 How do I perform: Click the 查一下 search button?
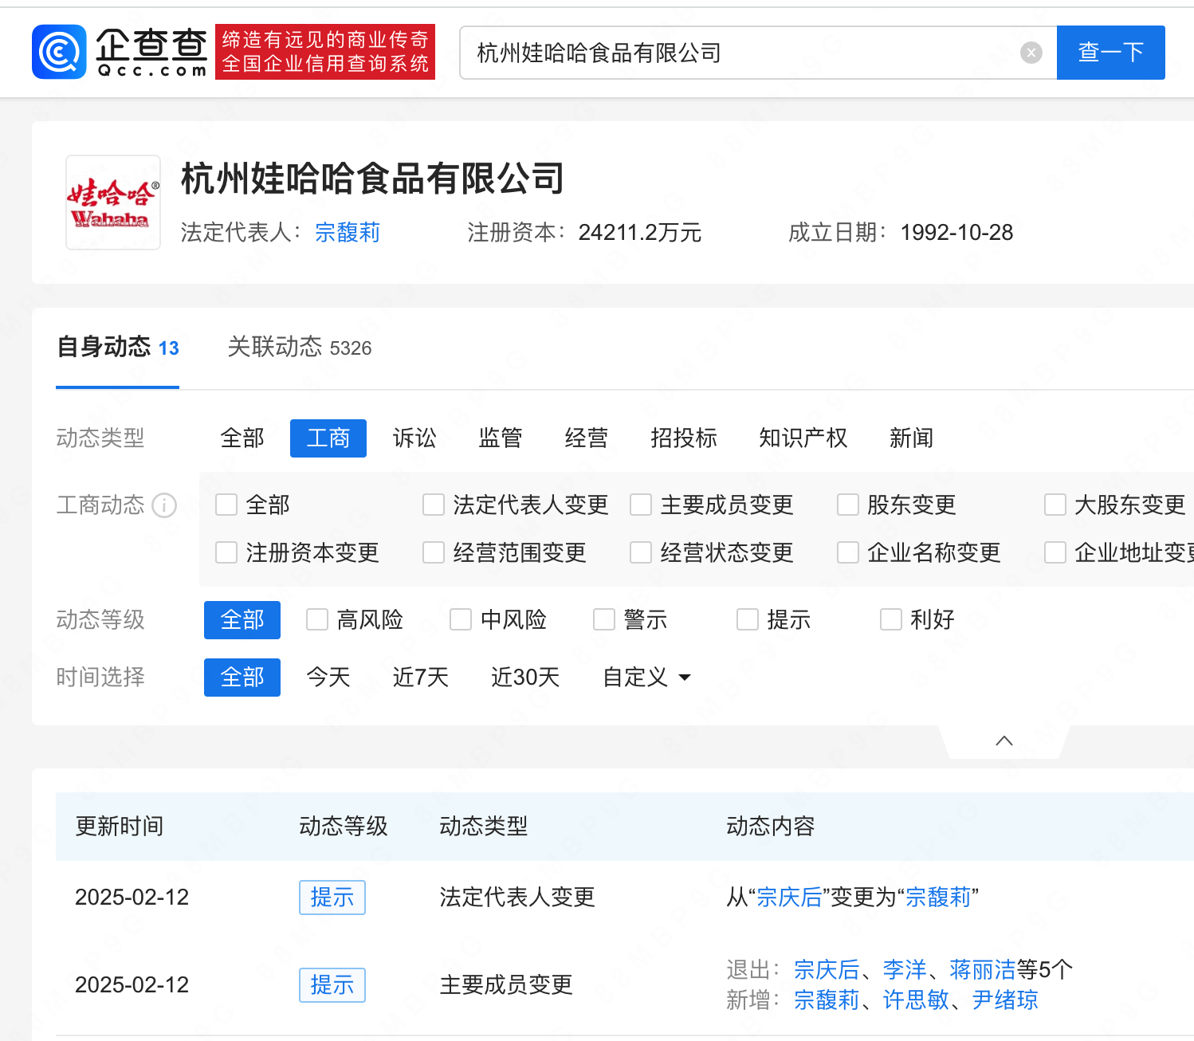tap(1110, 53)
